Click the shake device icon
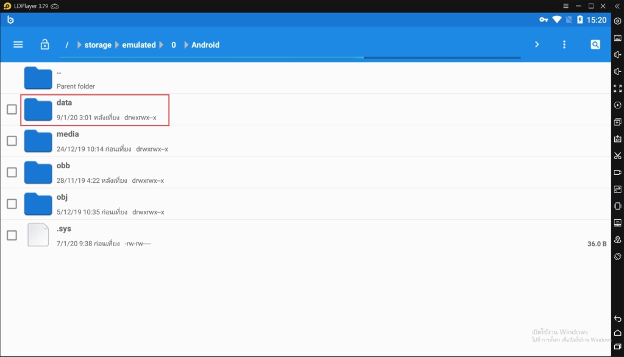624x357 pixels. tap(618, 206)
